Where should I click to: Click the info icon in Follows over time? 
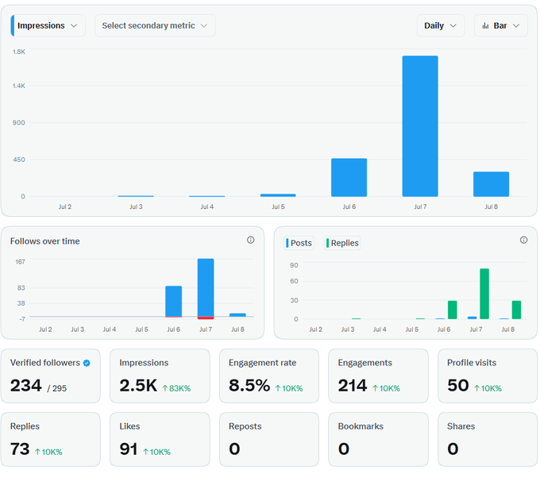coord(251,241)
